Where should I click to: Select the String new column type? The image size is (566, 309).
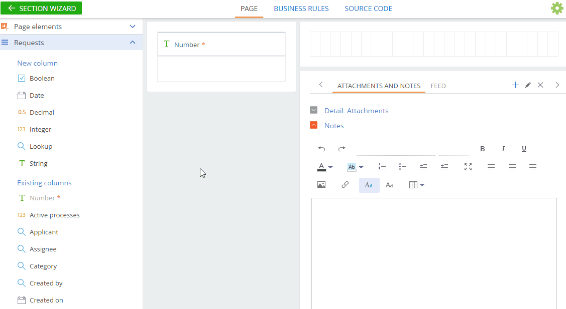(x=33, y=163)
